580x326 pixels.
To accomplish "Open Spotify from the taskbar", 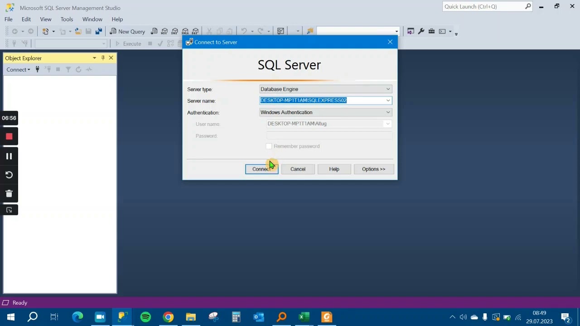I will (145, 317).
